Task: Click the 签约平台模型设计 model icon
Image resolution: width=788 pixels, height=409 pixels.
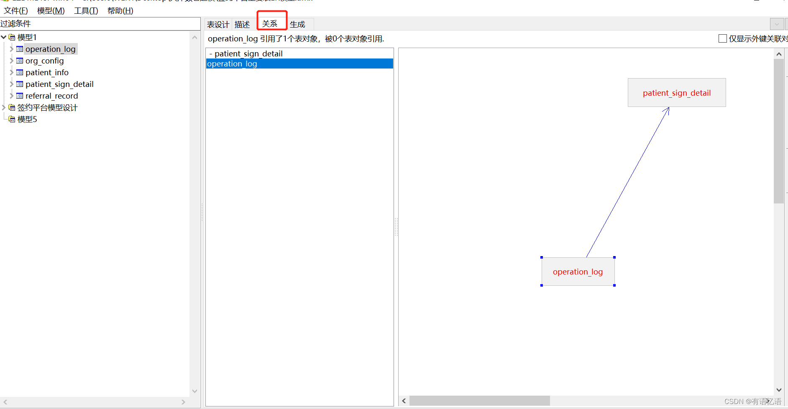Action: 12,107
